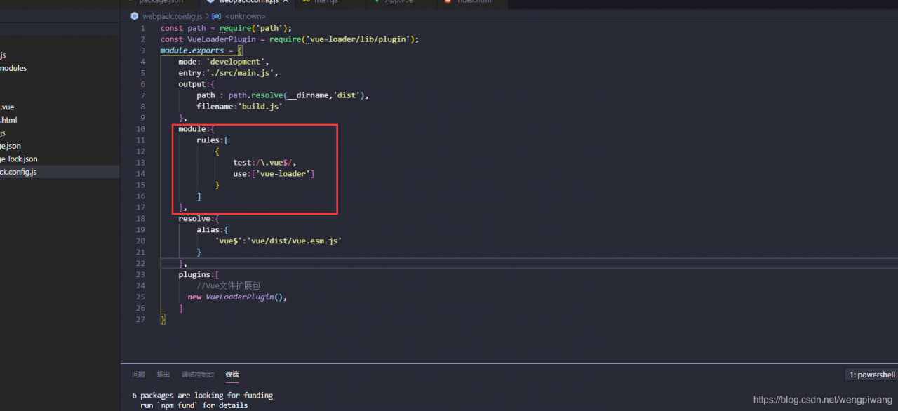898x411 pixels.
Task: Click VueLoaderPlugin constant name on line 2
Action: 222,39
